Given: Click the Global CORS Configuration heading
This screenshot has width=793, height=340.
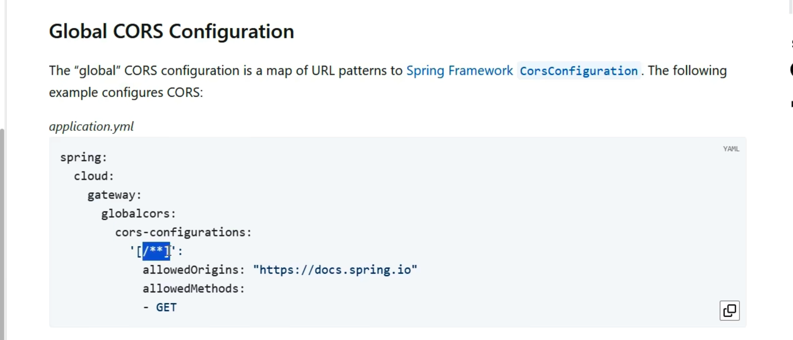Looking at the screenshot, I should tap(171, 32).
